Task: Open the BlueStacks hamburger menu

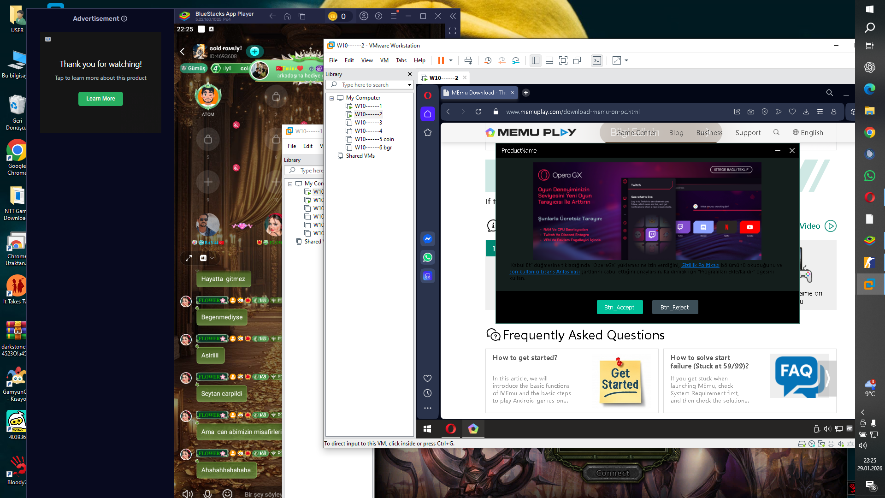Action: (x=394, y=16)
